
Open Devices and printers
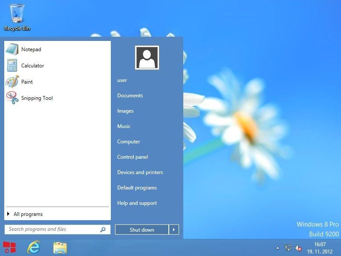coord(140,172)
